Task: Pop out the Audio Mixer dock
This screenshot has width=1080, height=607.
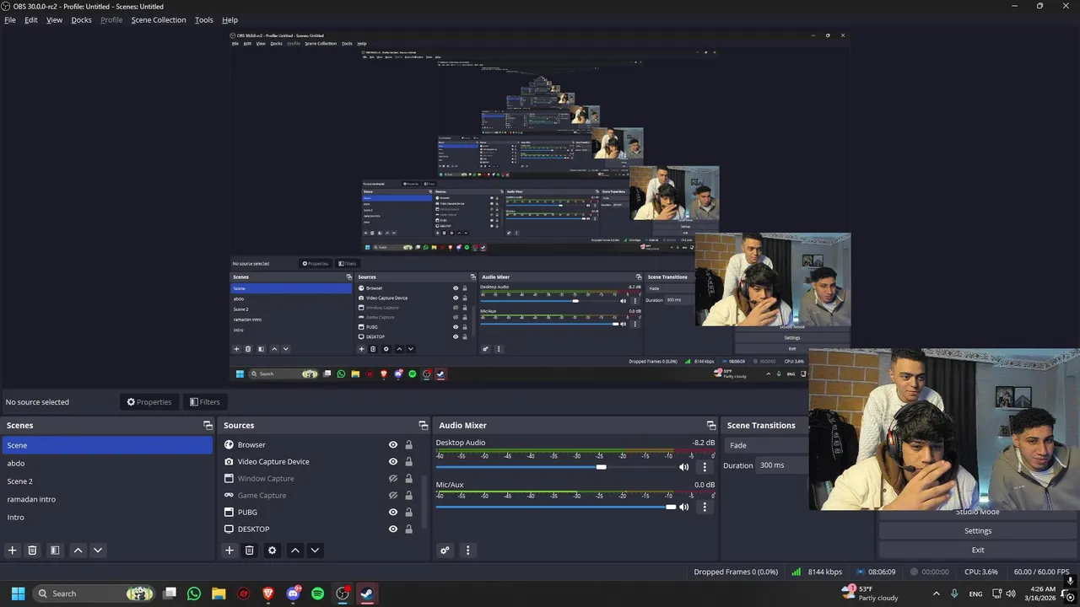Action: [x=710, y=426]
